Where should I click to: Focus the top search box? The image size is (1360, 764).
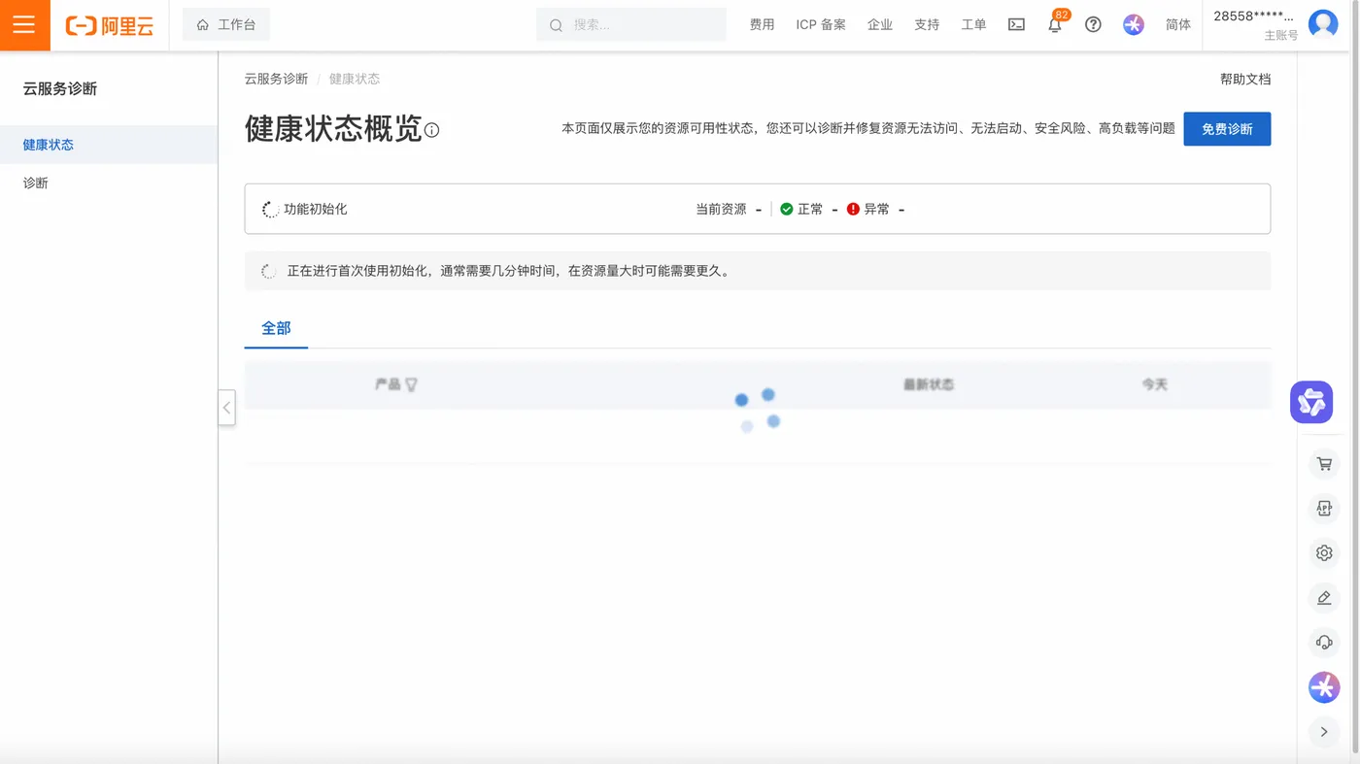click(x=631, y=25)
